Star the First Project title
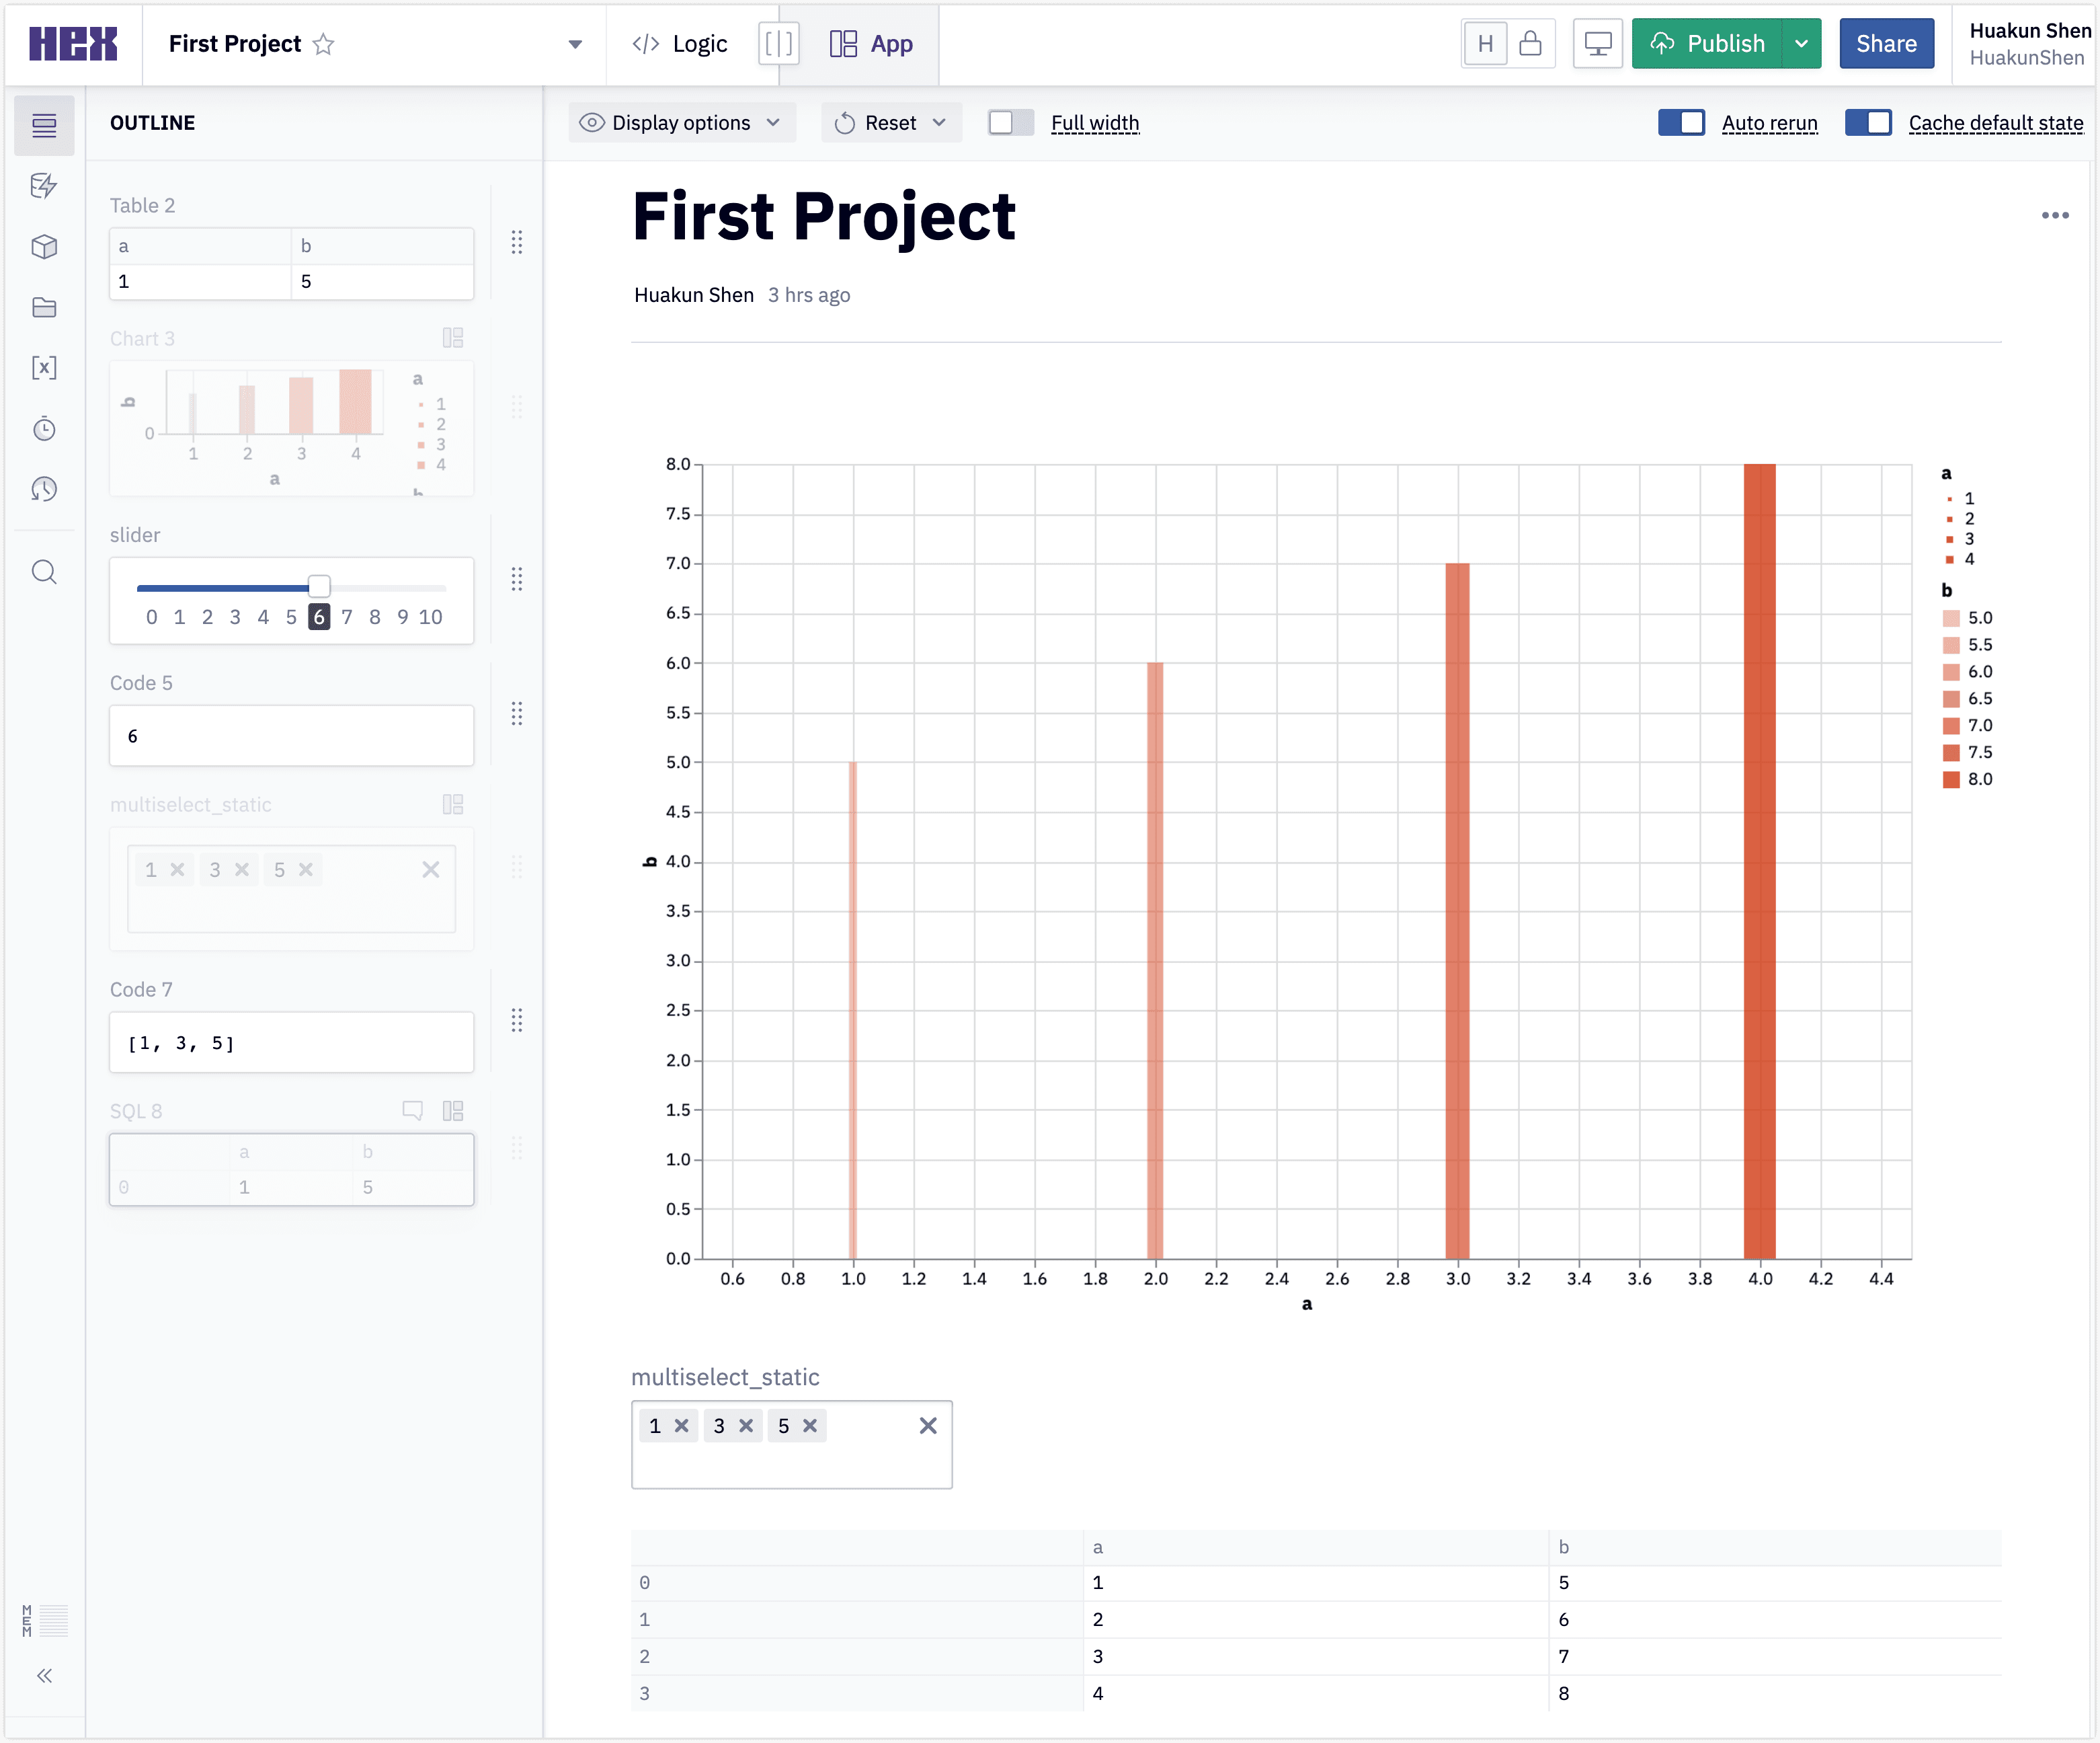Image resolution: width=2100 pixels, height=1743 pixels. coord(323,44)
